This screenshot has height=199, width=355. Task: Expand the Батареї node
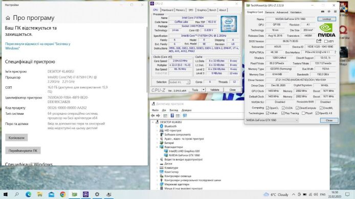(157, 143)
